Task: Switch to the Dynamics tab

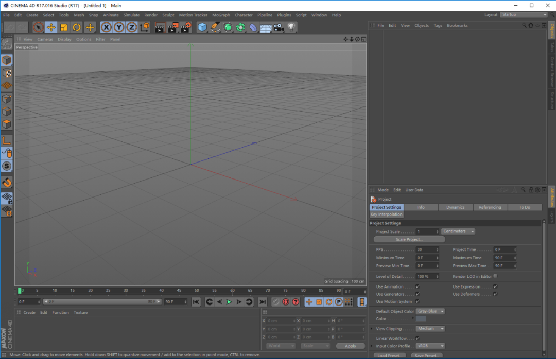Action: [455, 207]
